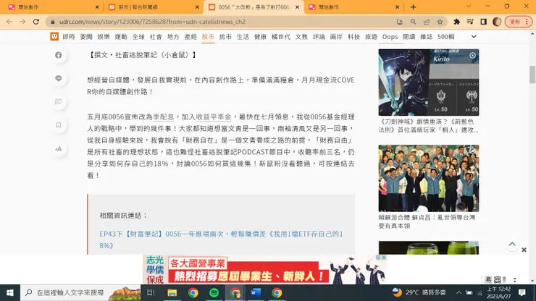Follow the 收益平準金 keyword link
The height and width of the screenshot is (301, 536).
[x=214, y=116]
